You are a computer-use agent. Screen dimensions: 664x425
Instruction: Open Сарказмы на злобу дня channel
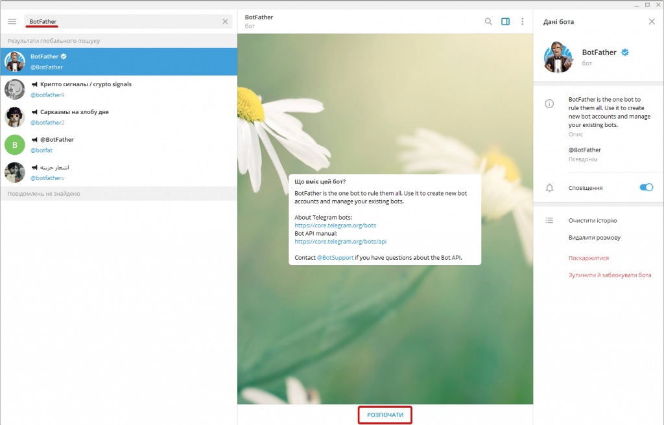(x=119, y=117)
